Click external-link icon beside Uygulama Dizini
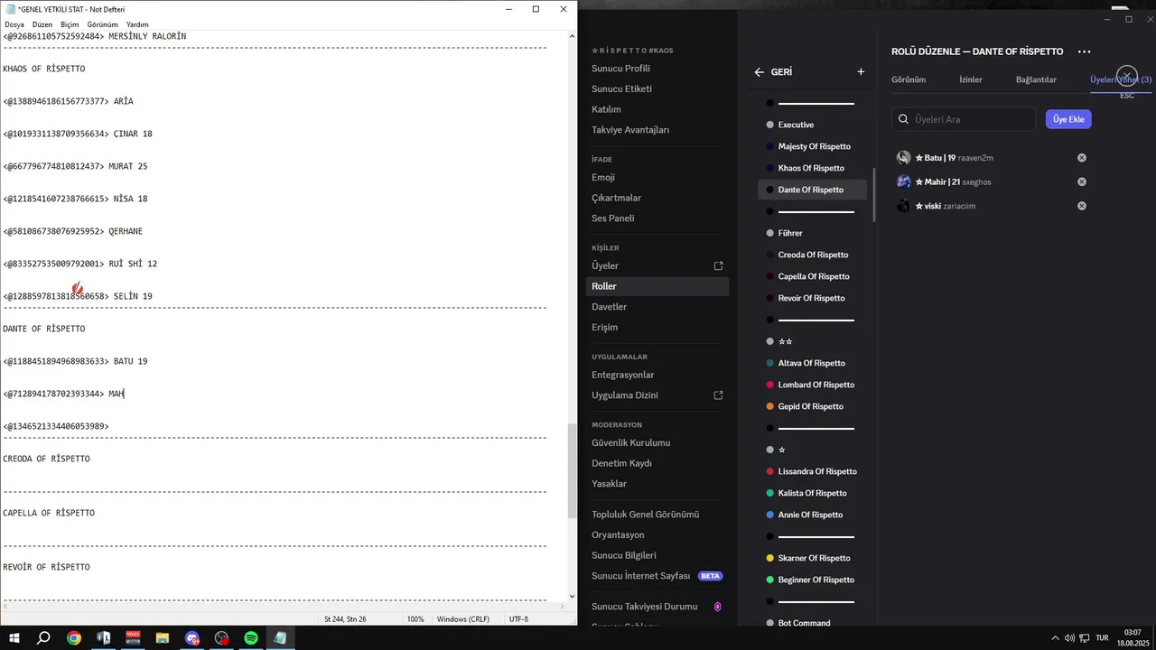 coord(719,395)
